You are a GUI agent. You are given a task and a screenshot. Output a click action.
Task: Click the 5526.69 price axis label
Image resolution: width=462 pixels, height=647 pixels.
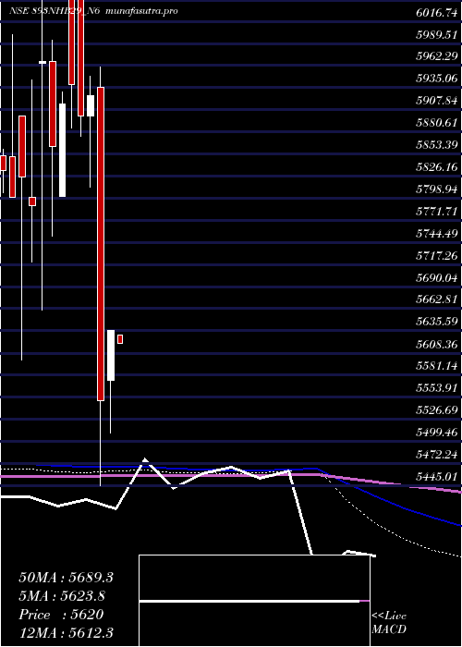coord(437,410)
